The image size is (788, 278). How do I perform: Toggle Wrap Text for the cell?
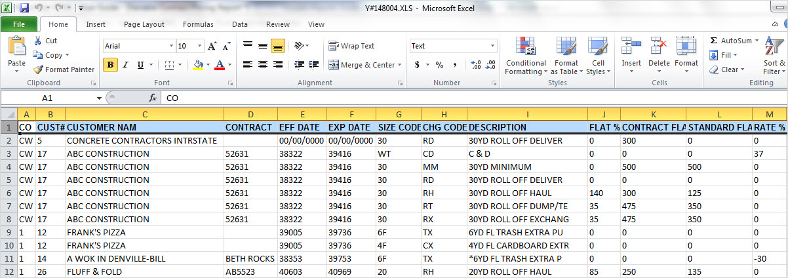pos(351,46)
